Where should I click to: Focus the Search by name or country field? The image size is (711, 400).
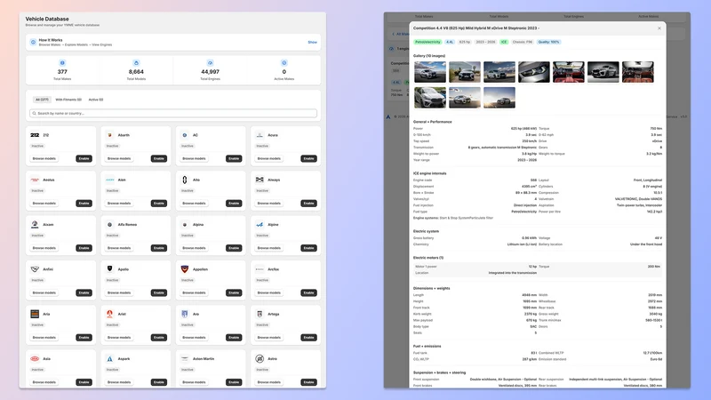tap(173, 114)
